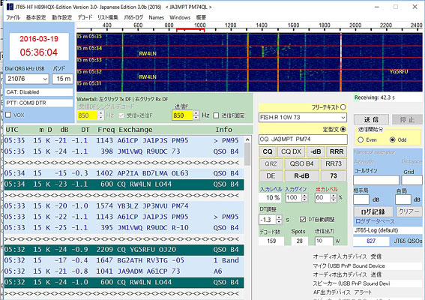Viewport: 425px width, 300px height.
Task: Adjust the 出力レベル 60 spinner
Action: point(334,198)
